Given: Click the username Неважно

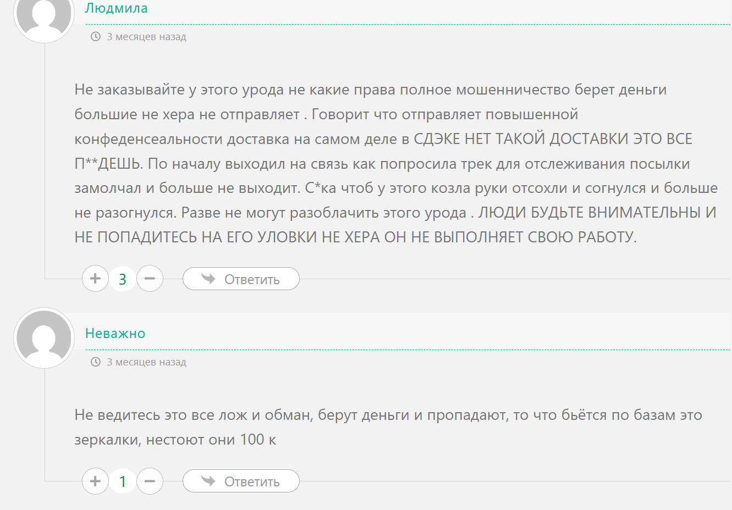Looking at the screenshot, I should 115,333.
